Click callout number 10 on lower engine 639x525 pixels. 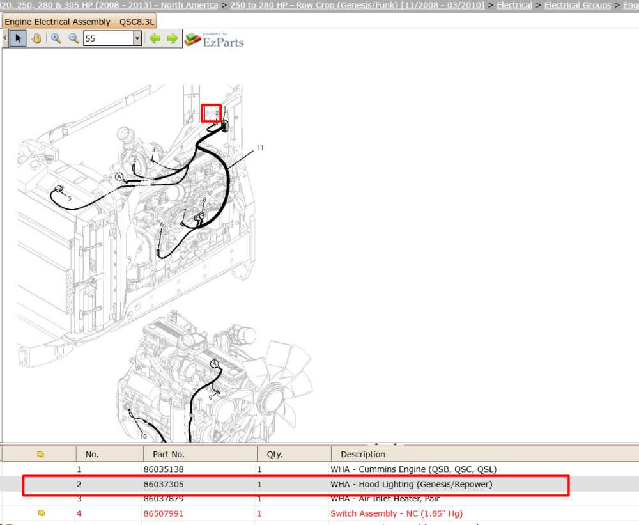[143, 437]
